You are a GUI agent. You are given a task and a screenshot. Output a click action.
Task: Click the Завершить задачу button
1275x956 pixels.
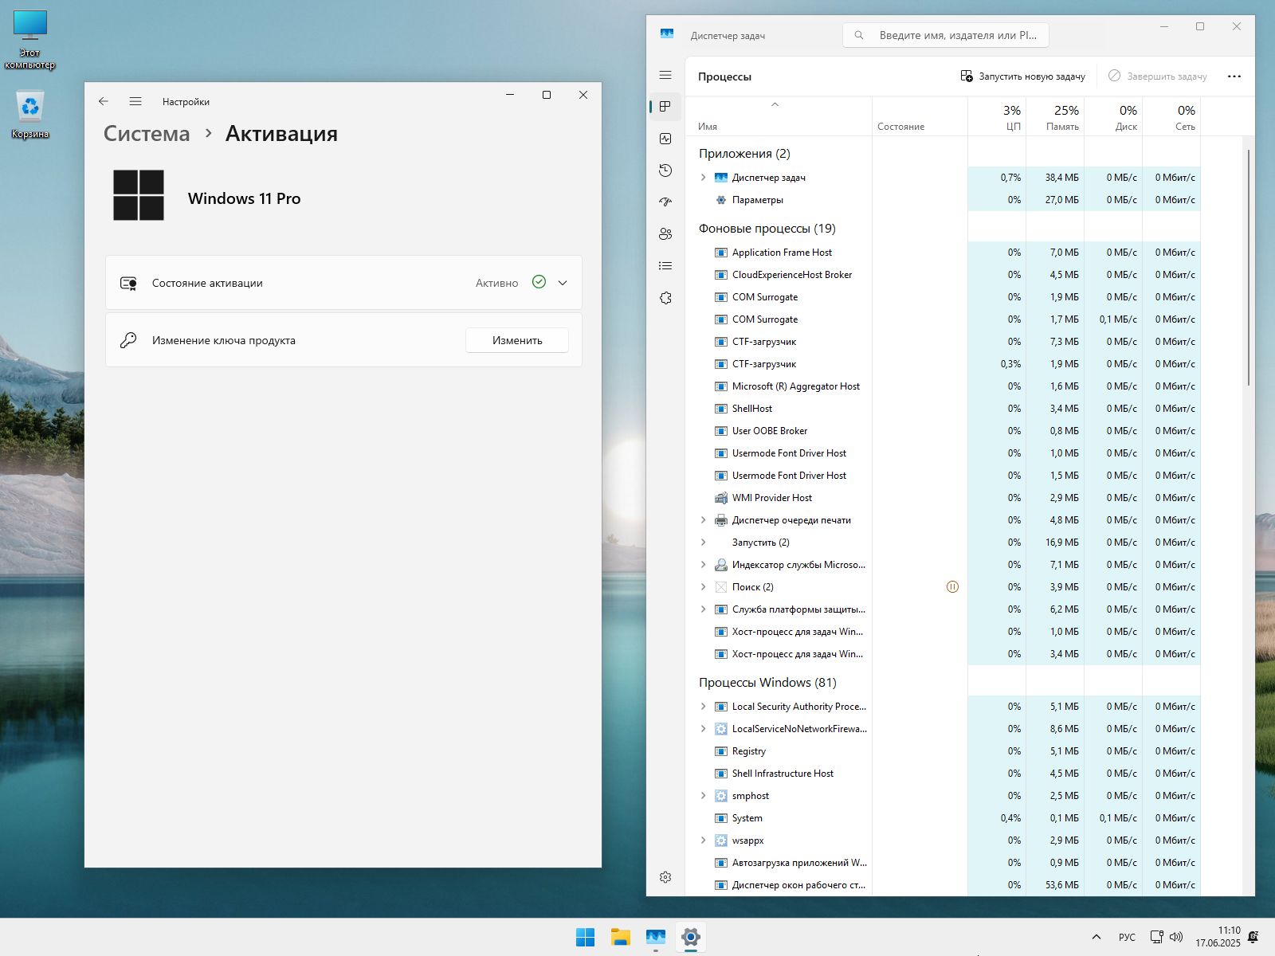tap(1158, 76)
